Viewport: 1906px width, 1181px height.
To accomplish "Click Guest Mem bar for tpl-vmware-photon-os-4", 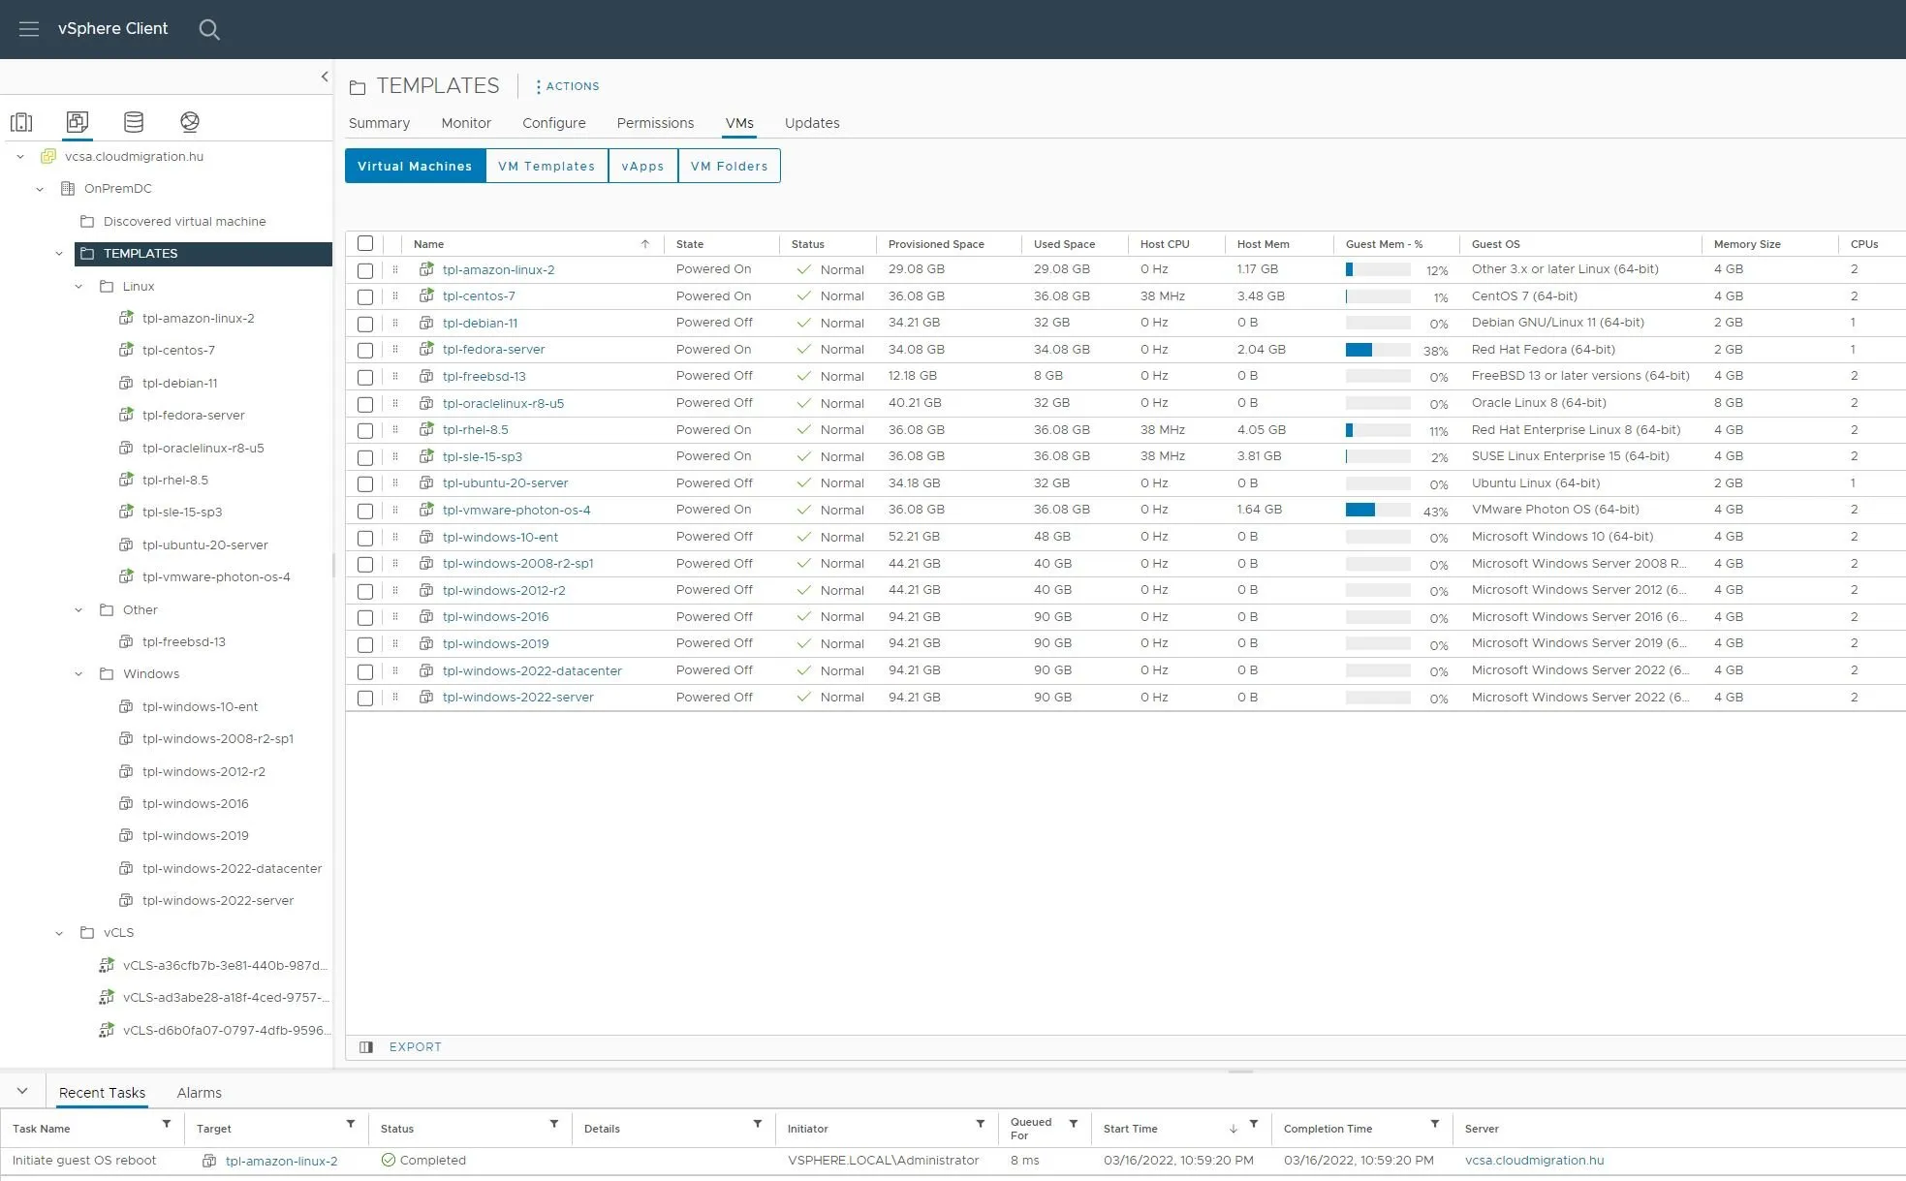I will [1378, 511].
